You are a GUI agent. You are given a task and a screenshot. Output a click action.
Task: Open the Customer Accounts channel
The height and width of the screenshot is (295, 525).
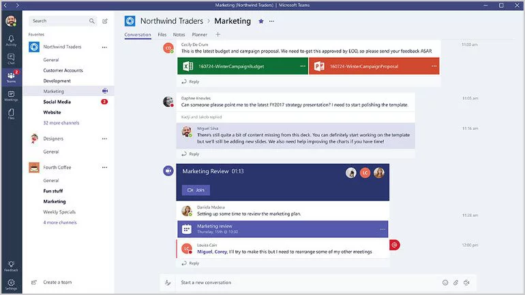tap(63, 71)
